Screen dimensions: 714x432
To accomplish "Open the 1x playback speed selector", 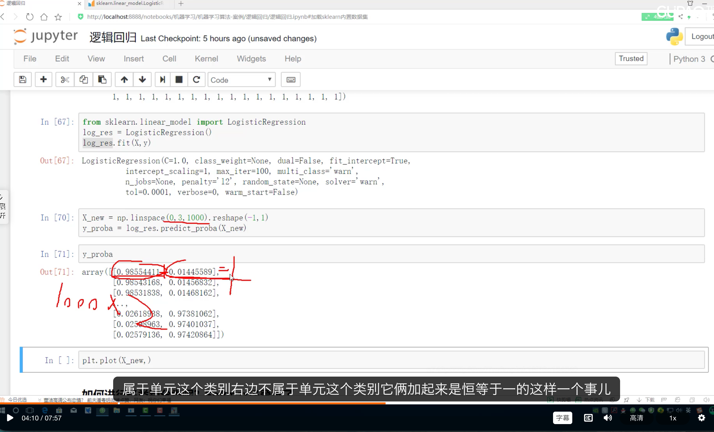I will tap(673, 418).
